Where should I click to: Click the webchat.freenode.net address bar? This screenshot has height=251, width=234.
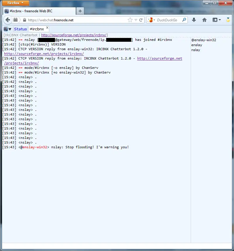[77, 20]
